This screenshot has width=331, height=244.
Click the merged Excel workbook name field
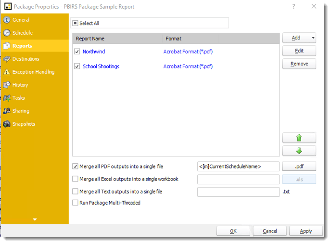pos(238,180)
